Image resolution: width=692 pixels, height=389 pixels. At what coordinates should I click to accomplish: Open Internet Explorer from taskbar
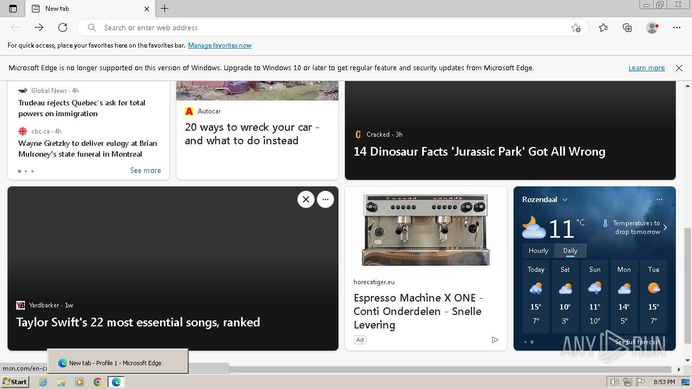[x=43, y=382]
